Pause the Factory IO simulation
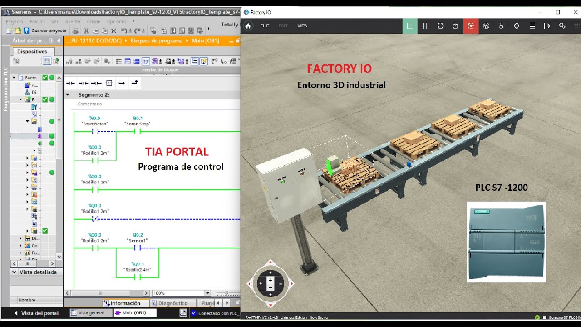The height and width of the screenshot is (327, 581). (x=425, y=26)
